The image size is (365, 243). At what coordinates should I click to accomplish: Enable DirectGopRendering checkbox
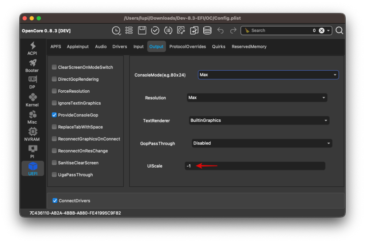click(54, 79)
